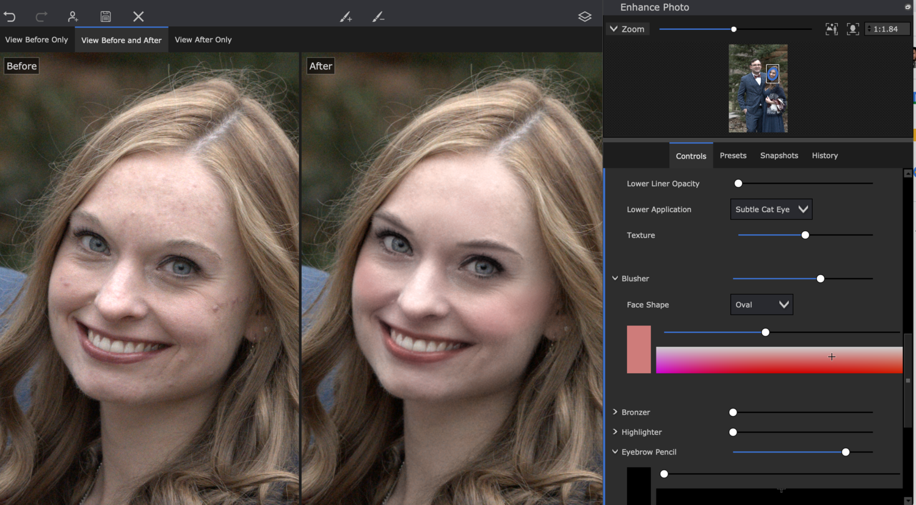The image size is (916, 505).
Task: Click the couple photo navigator thumbnail
Action: point(758,88)
